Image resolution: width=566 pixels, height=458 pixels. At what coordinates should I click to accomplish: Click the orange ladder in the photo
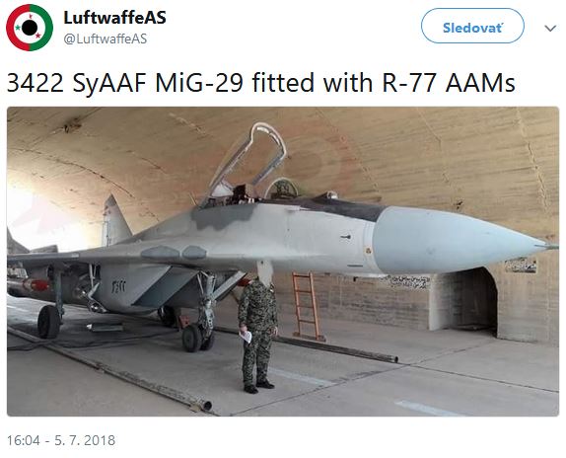point(308,307)
